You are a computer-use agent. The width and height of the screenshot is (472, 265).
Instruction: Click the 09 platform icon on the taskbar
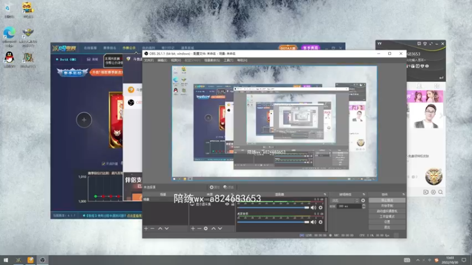coord(18,260)
